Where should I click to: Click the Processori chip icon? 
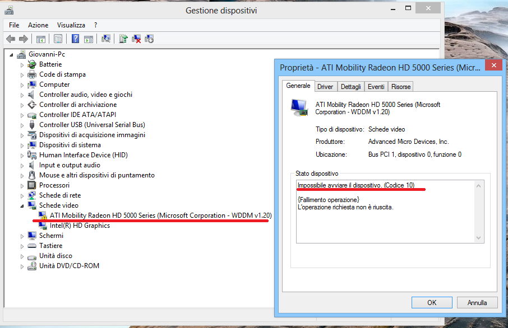(x=32, y=185)
